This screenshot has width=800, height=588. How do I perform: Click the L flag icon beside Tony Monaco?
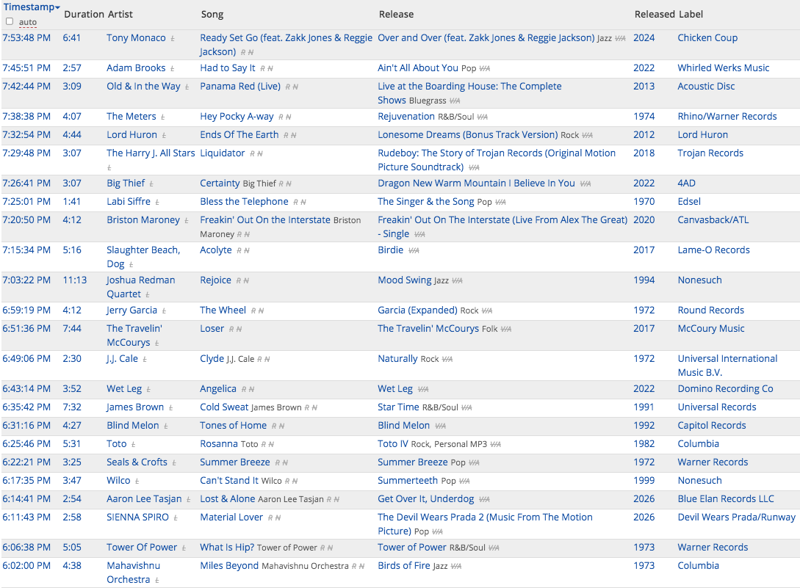point(173,39)
